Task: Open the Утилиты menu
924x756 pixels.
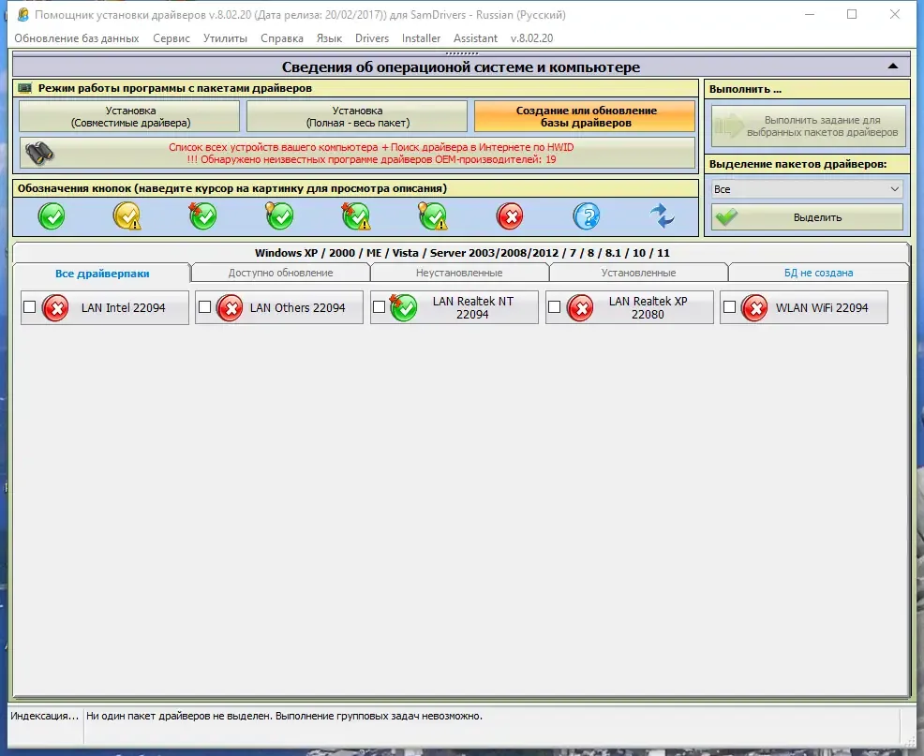Action: 225,38
